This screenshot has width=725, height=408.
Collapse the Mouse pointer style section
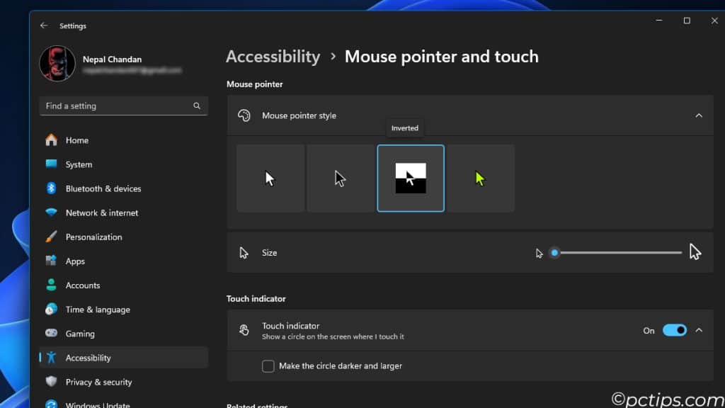[698, 115]
